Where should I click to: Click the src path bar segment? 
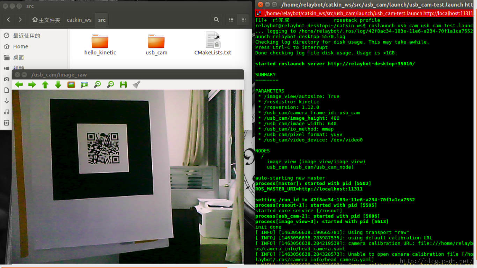102,20
